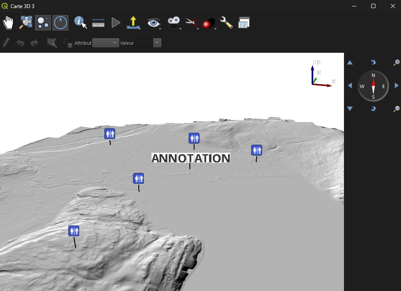
Task: Click the eye map theme icon
Action: click(x=153, y=23)
